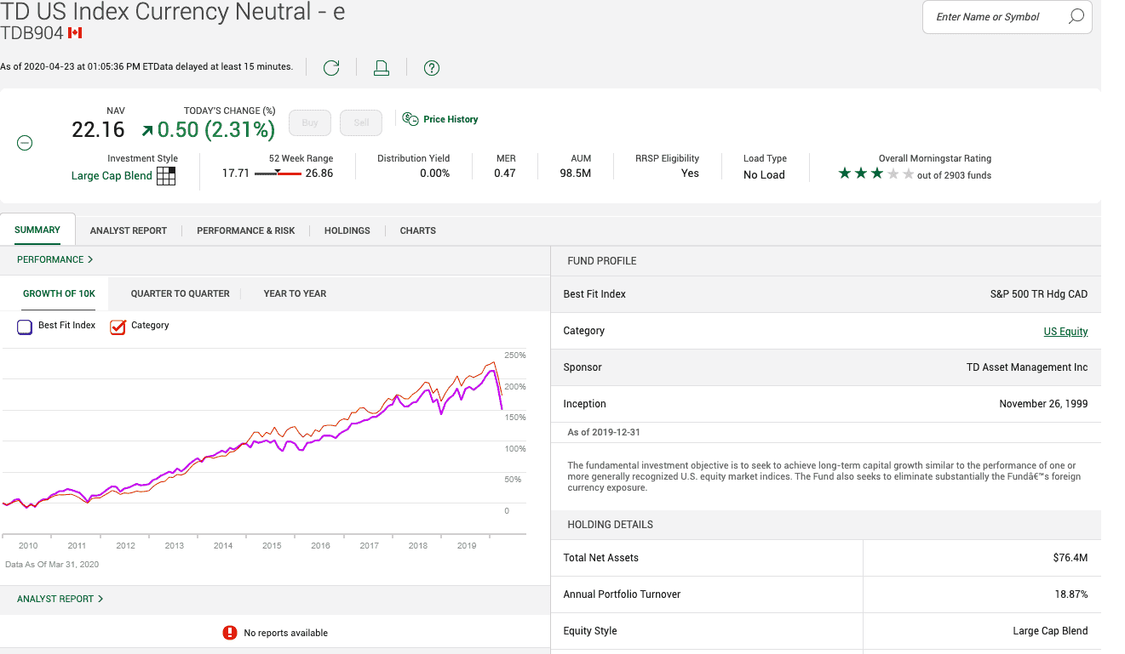1125x654 pixels.
Task: Click the red alert icon near No reports available
Action: tap(229, 633)
